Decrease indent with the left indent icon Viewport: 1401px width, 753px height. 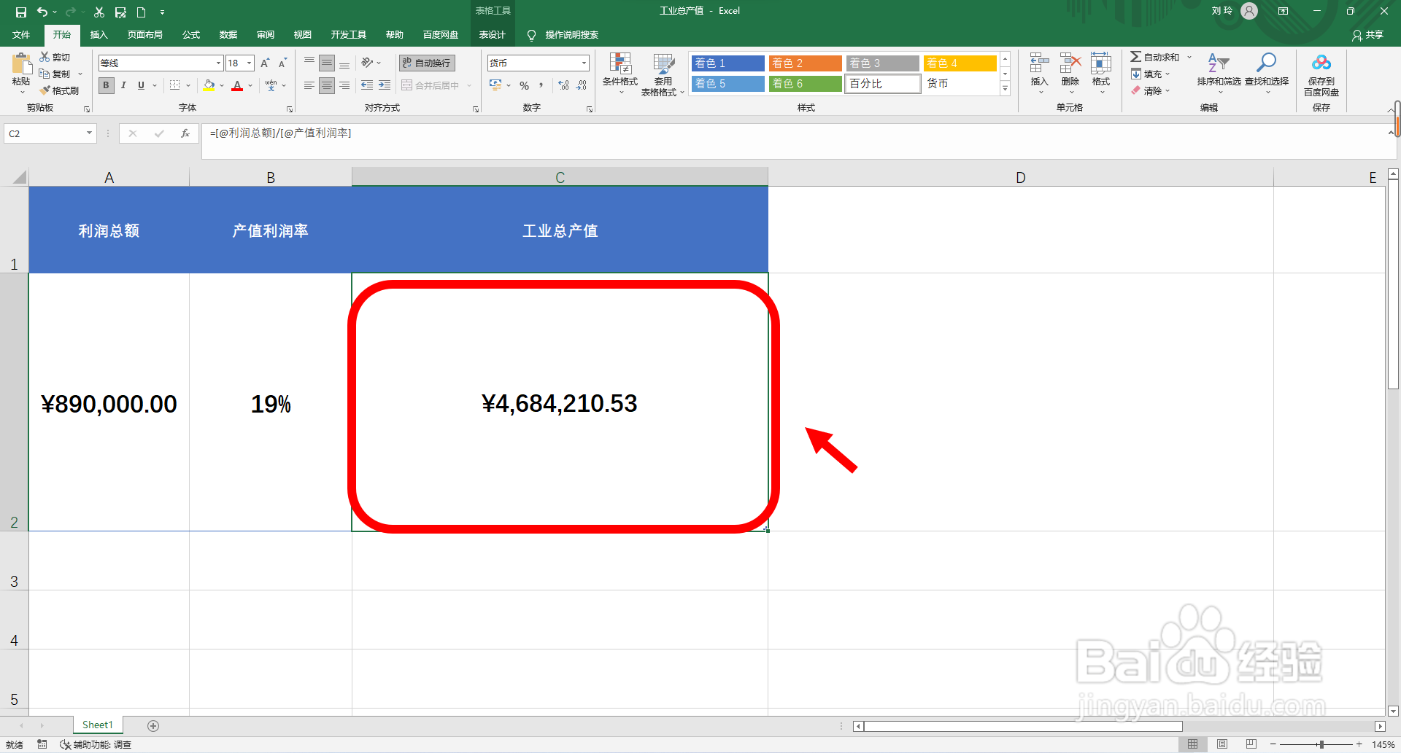click(367, 85)
